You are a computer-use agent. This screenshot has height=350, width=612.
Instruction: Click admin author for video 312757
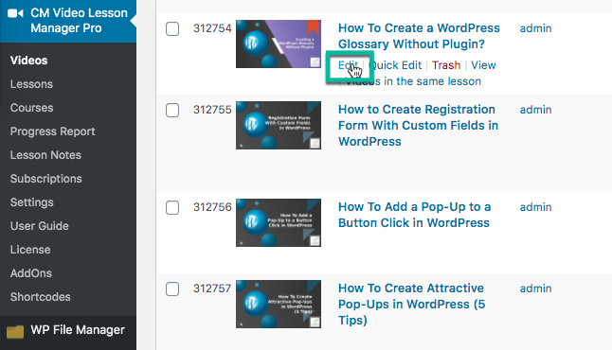point(535,289)
